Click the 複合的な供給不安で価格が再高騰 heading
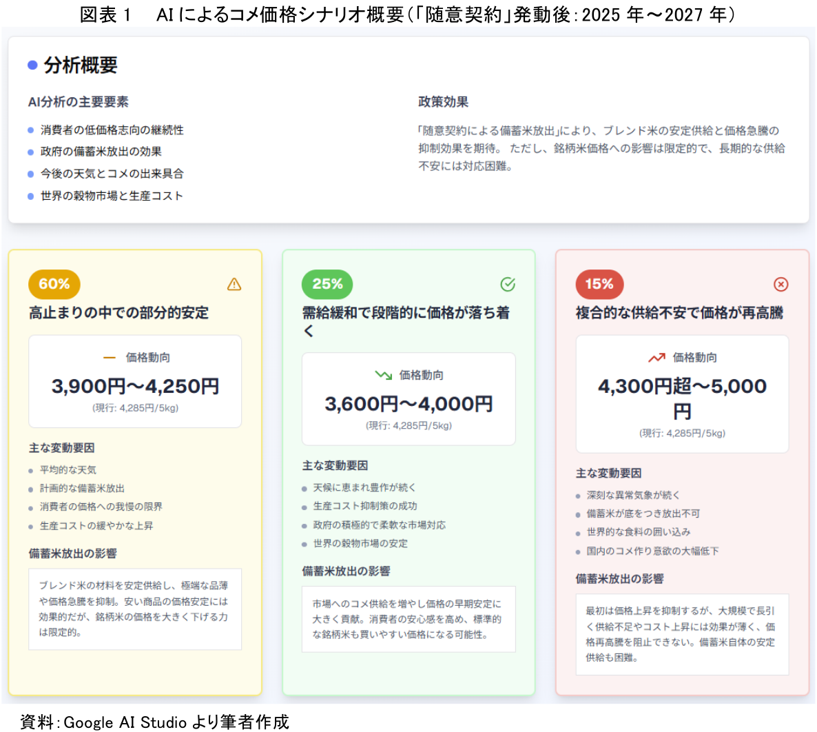 [x=679, y=313]
